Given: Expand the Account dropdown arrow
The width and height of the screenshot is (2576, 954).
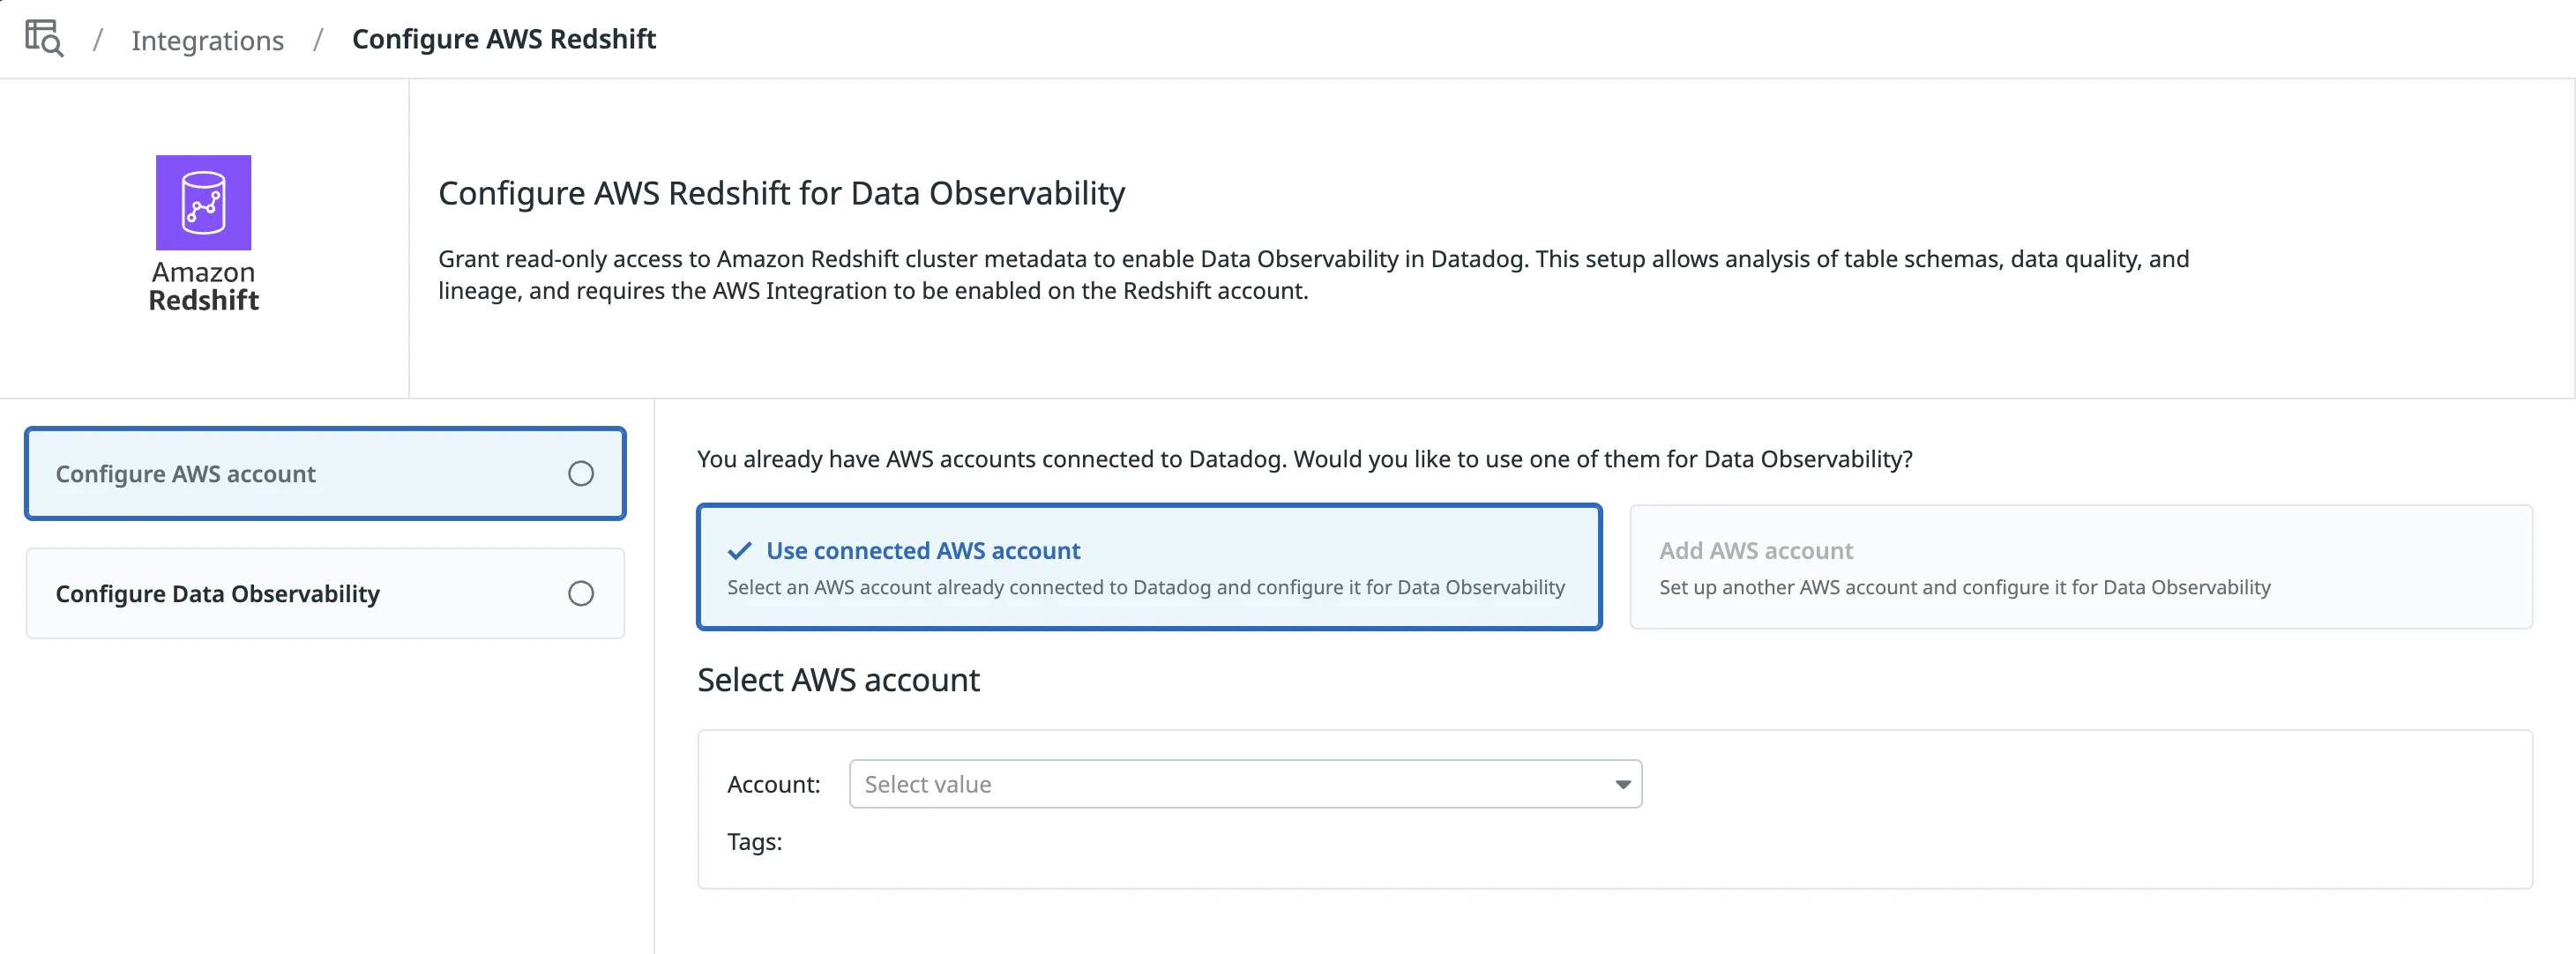Looking at the screenshot, I should tap(1622, 785).
